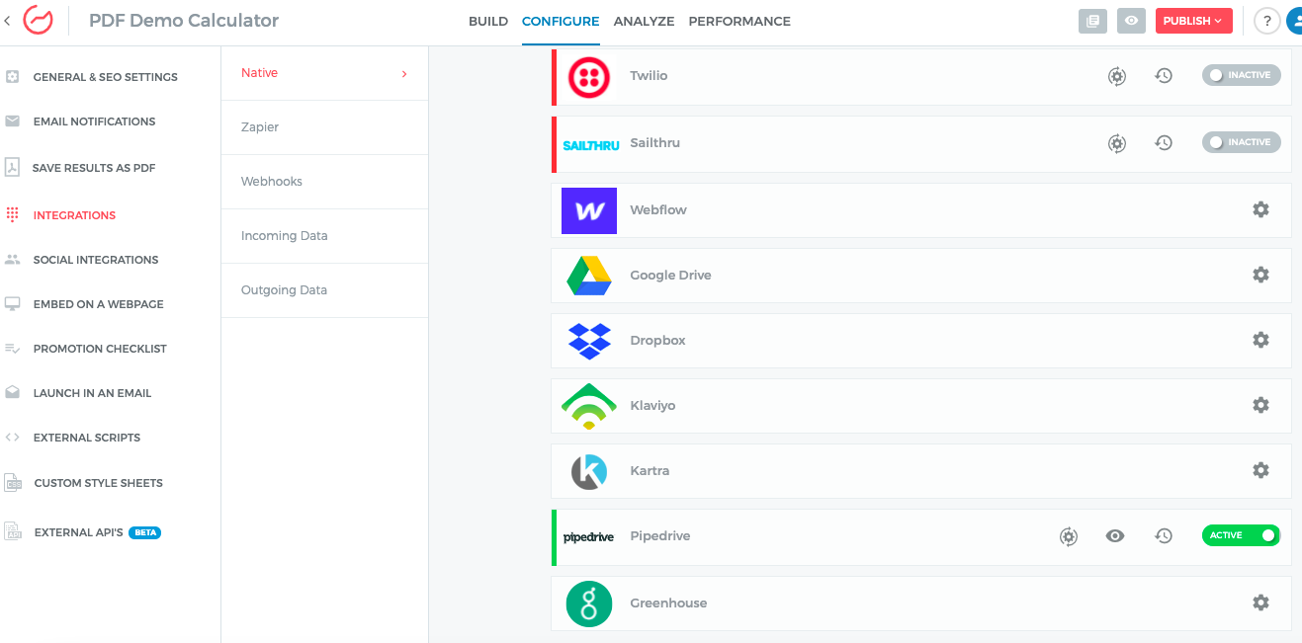
Task: Go back using the header chevron
Action: coord(7,21)
